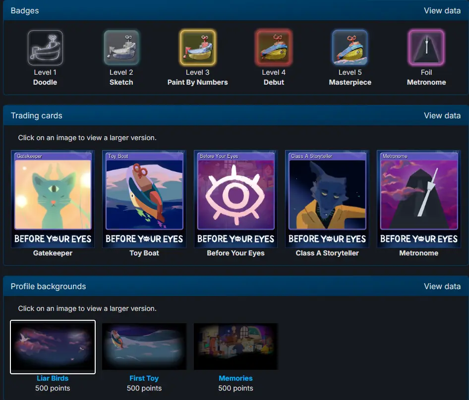Image resolution: width=469 pixels, height=400 pixels.
Task: Enlarge the Memories background thumbnail
Action: [x=235, y=347]
